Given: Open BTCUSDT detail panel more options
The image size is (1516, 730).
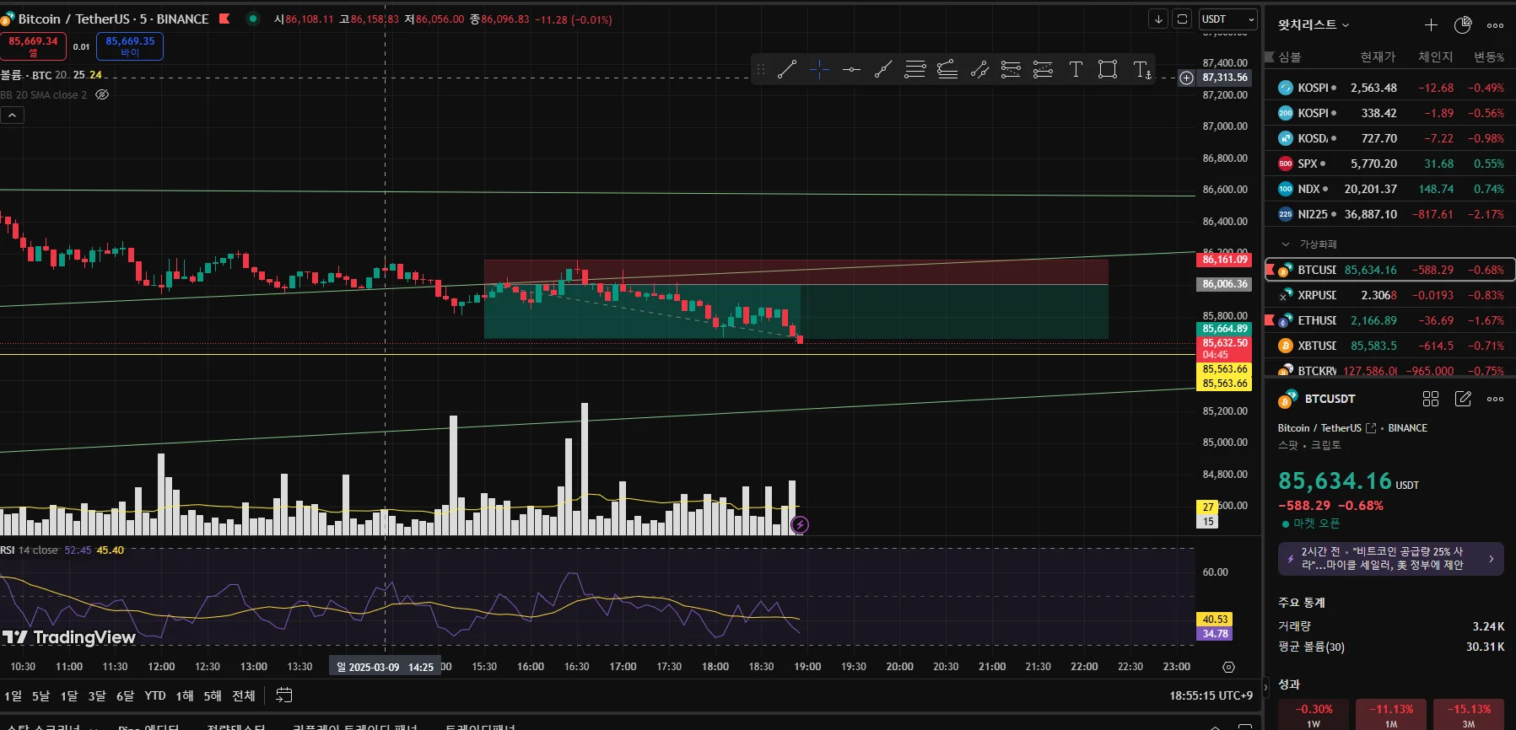Looking at the screenshot, I should [1495, 399].
